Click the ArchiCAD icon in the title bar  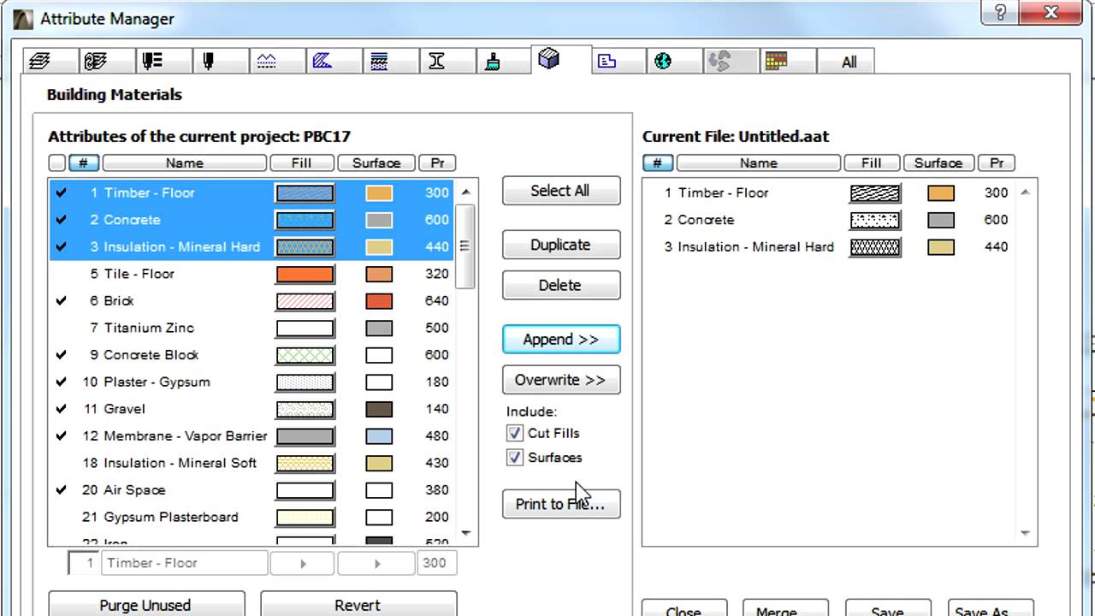[x=25, y=18]
